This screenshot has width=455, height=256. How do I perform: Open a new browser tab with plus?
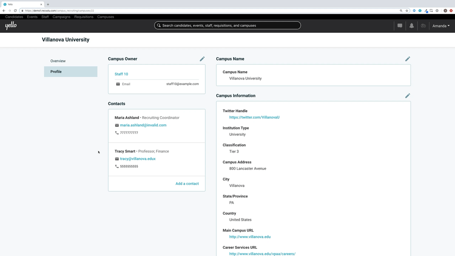(48, 5)
